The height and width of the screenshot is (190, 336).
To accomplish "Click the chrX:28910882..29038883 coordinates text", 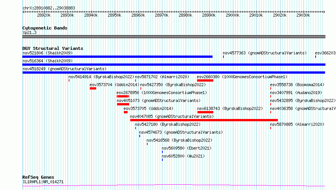I will click(49, 8).
